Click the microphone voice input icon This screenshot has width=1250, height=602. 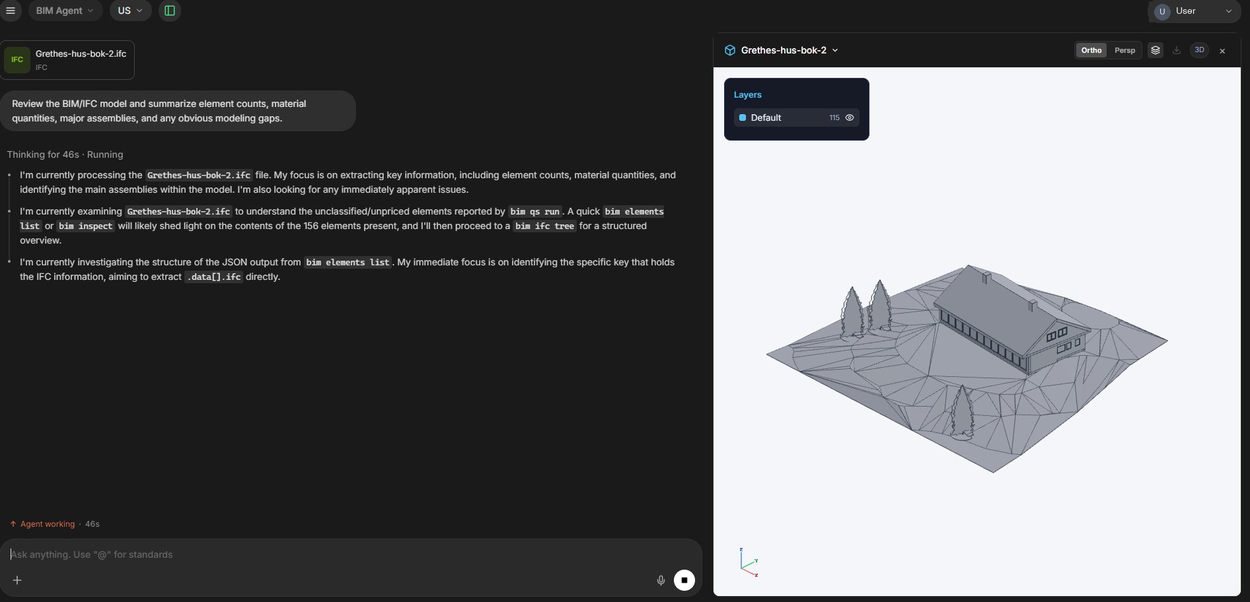click(661, 580)
